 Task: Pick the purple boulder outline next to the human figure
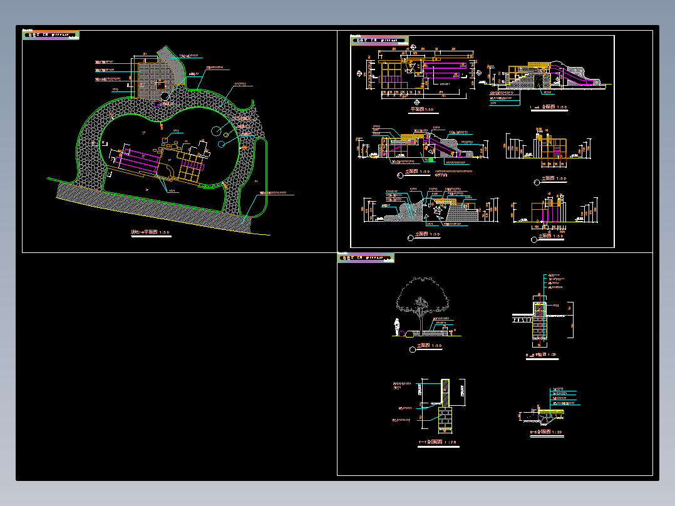pyautogui.click(x=402, y=334)
